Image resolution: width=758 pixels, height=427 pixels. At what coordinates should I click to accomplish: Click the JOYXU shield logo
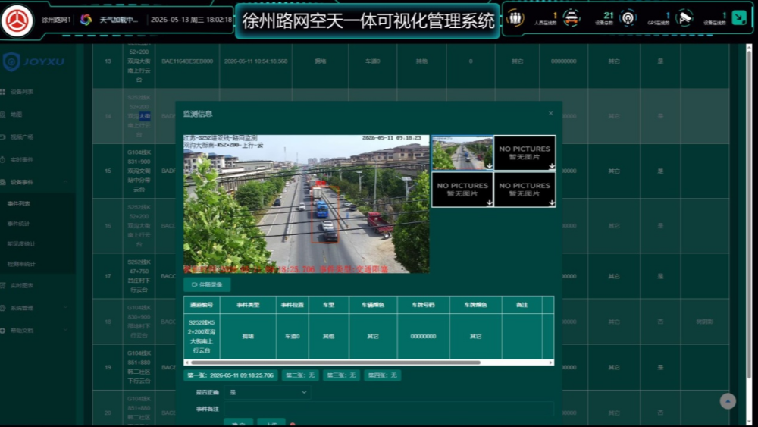click(11, 61)
